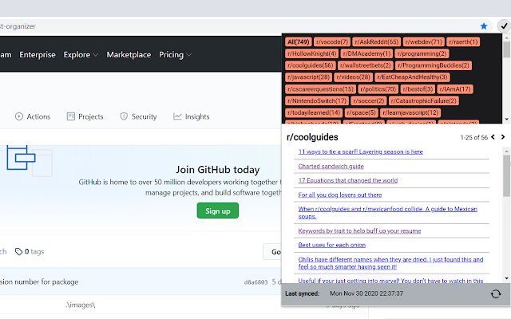The image size is (511, 319).
Task: Select the r/todayilearned(14) tag
Action: click(x=314, y=112)
